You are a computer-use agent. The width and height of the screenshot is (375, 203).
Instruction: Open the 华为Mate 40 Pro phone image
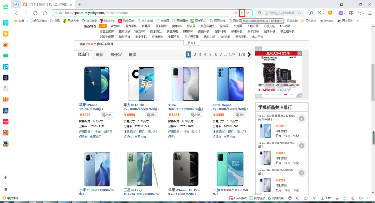pos(141,84)
